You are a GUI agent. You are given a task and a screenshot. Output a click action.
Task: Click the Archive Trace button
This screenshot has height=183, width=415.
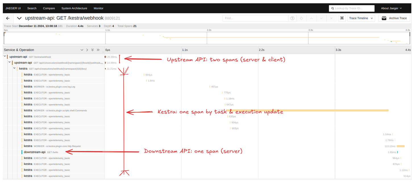pos(394,18)
